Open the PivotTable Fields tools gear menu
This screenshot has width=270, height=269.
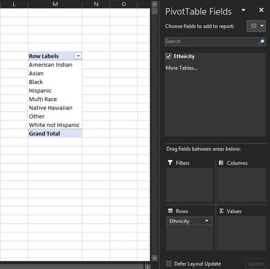coord(256,26)
